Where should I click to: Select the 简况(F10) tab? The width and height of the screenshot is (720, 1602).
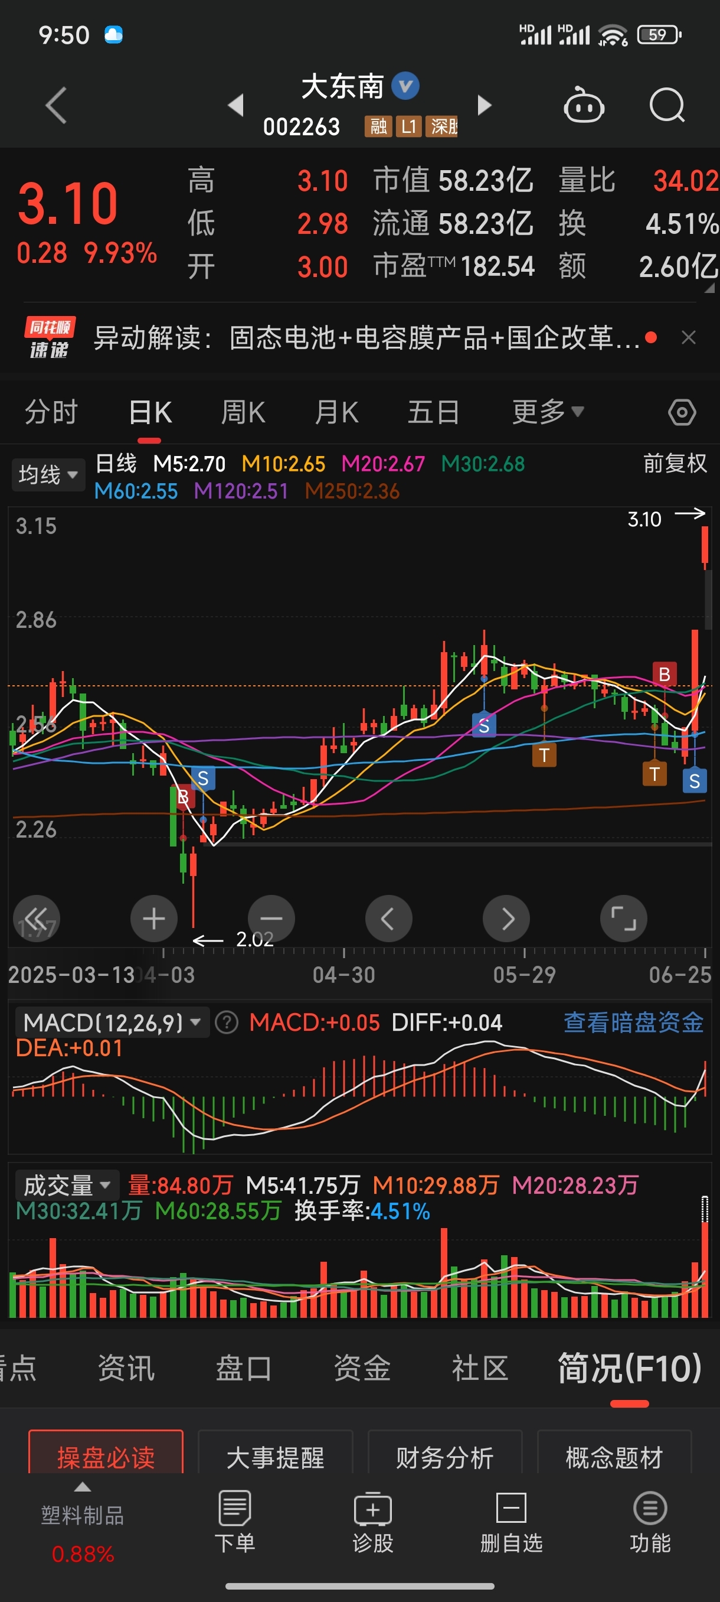pos(629,1368)
